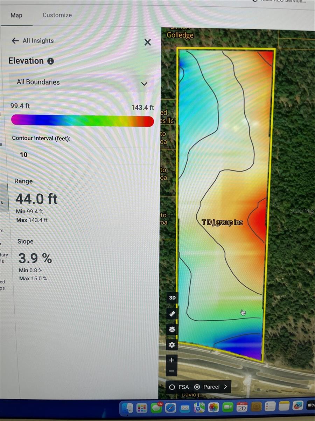This screenshot has height=421, width=315.
Task: Switch map to 3D view
Action: click(172, 298)
